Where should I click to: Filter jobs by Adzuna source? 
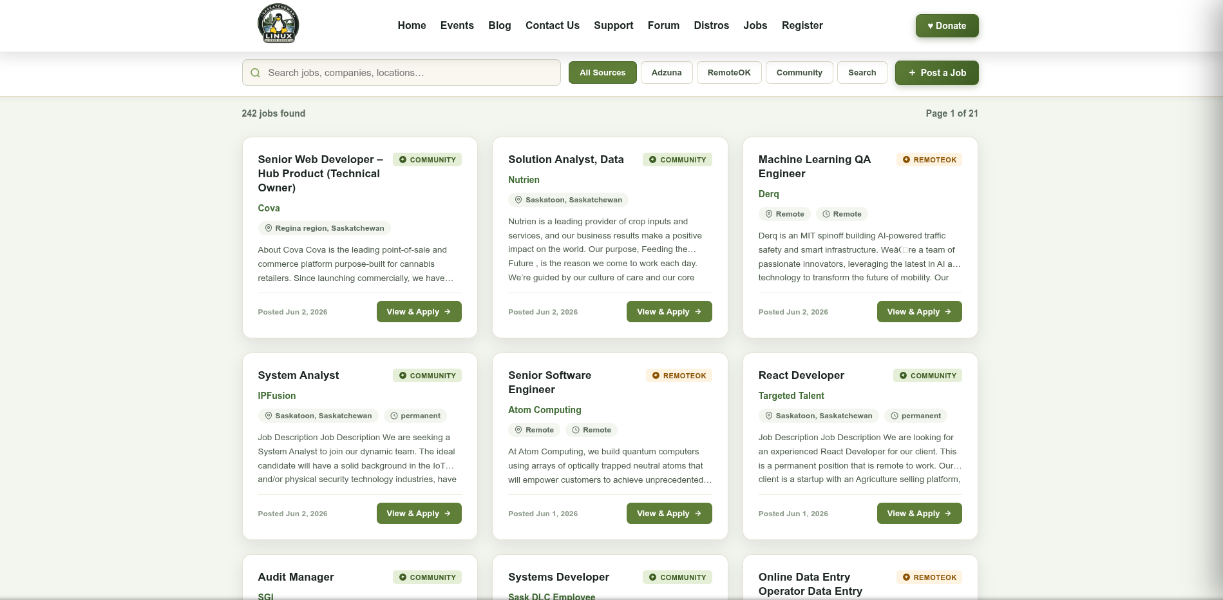(x=667, y=73)
